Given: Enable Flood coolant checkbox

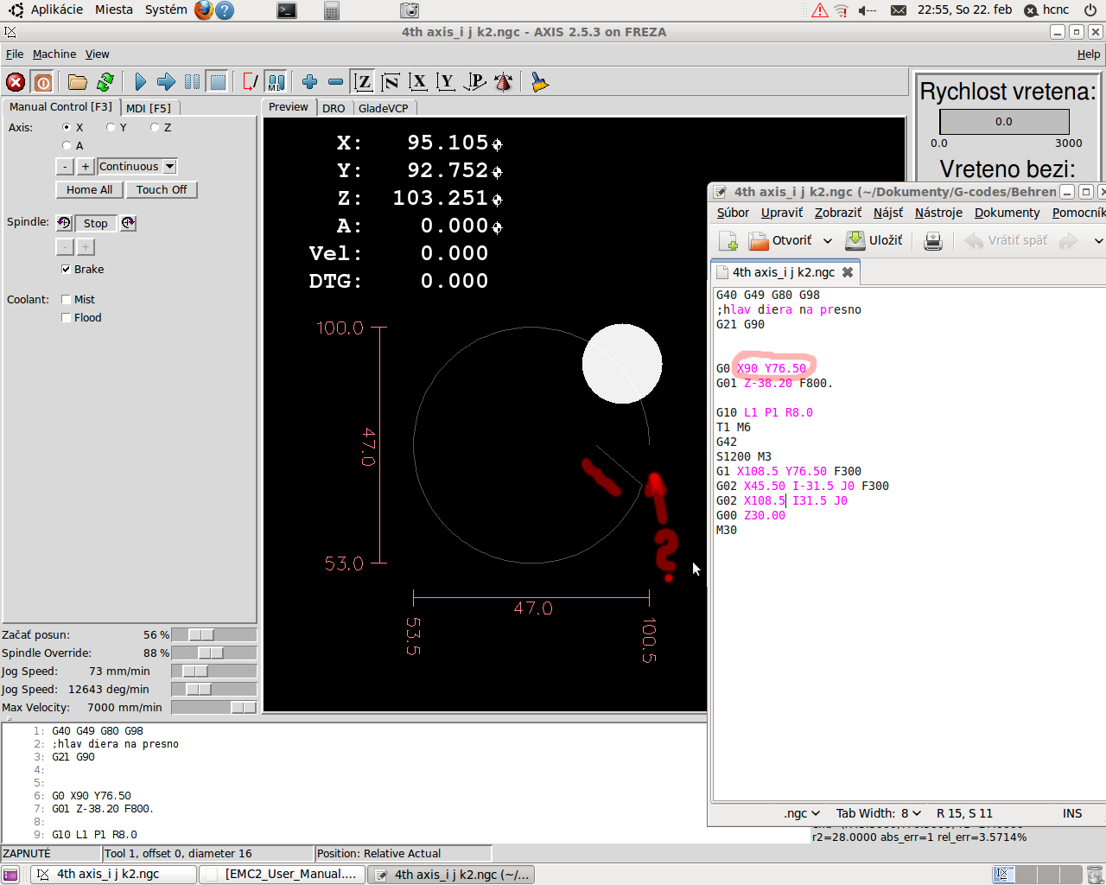Looking at the screenshot, I should pyautogui.click(x=67, y=318).
